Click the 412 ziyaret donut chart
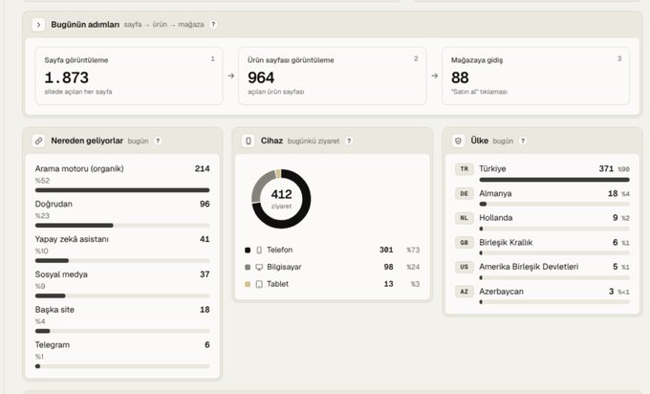 (281, 199)
